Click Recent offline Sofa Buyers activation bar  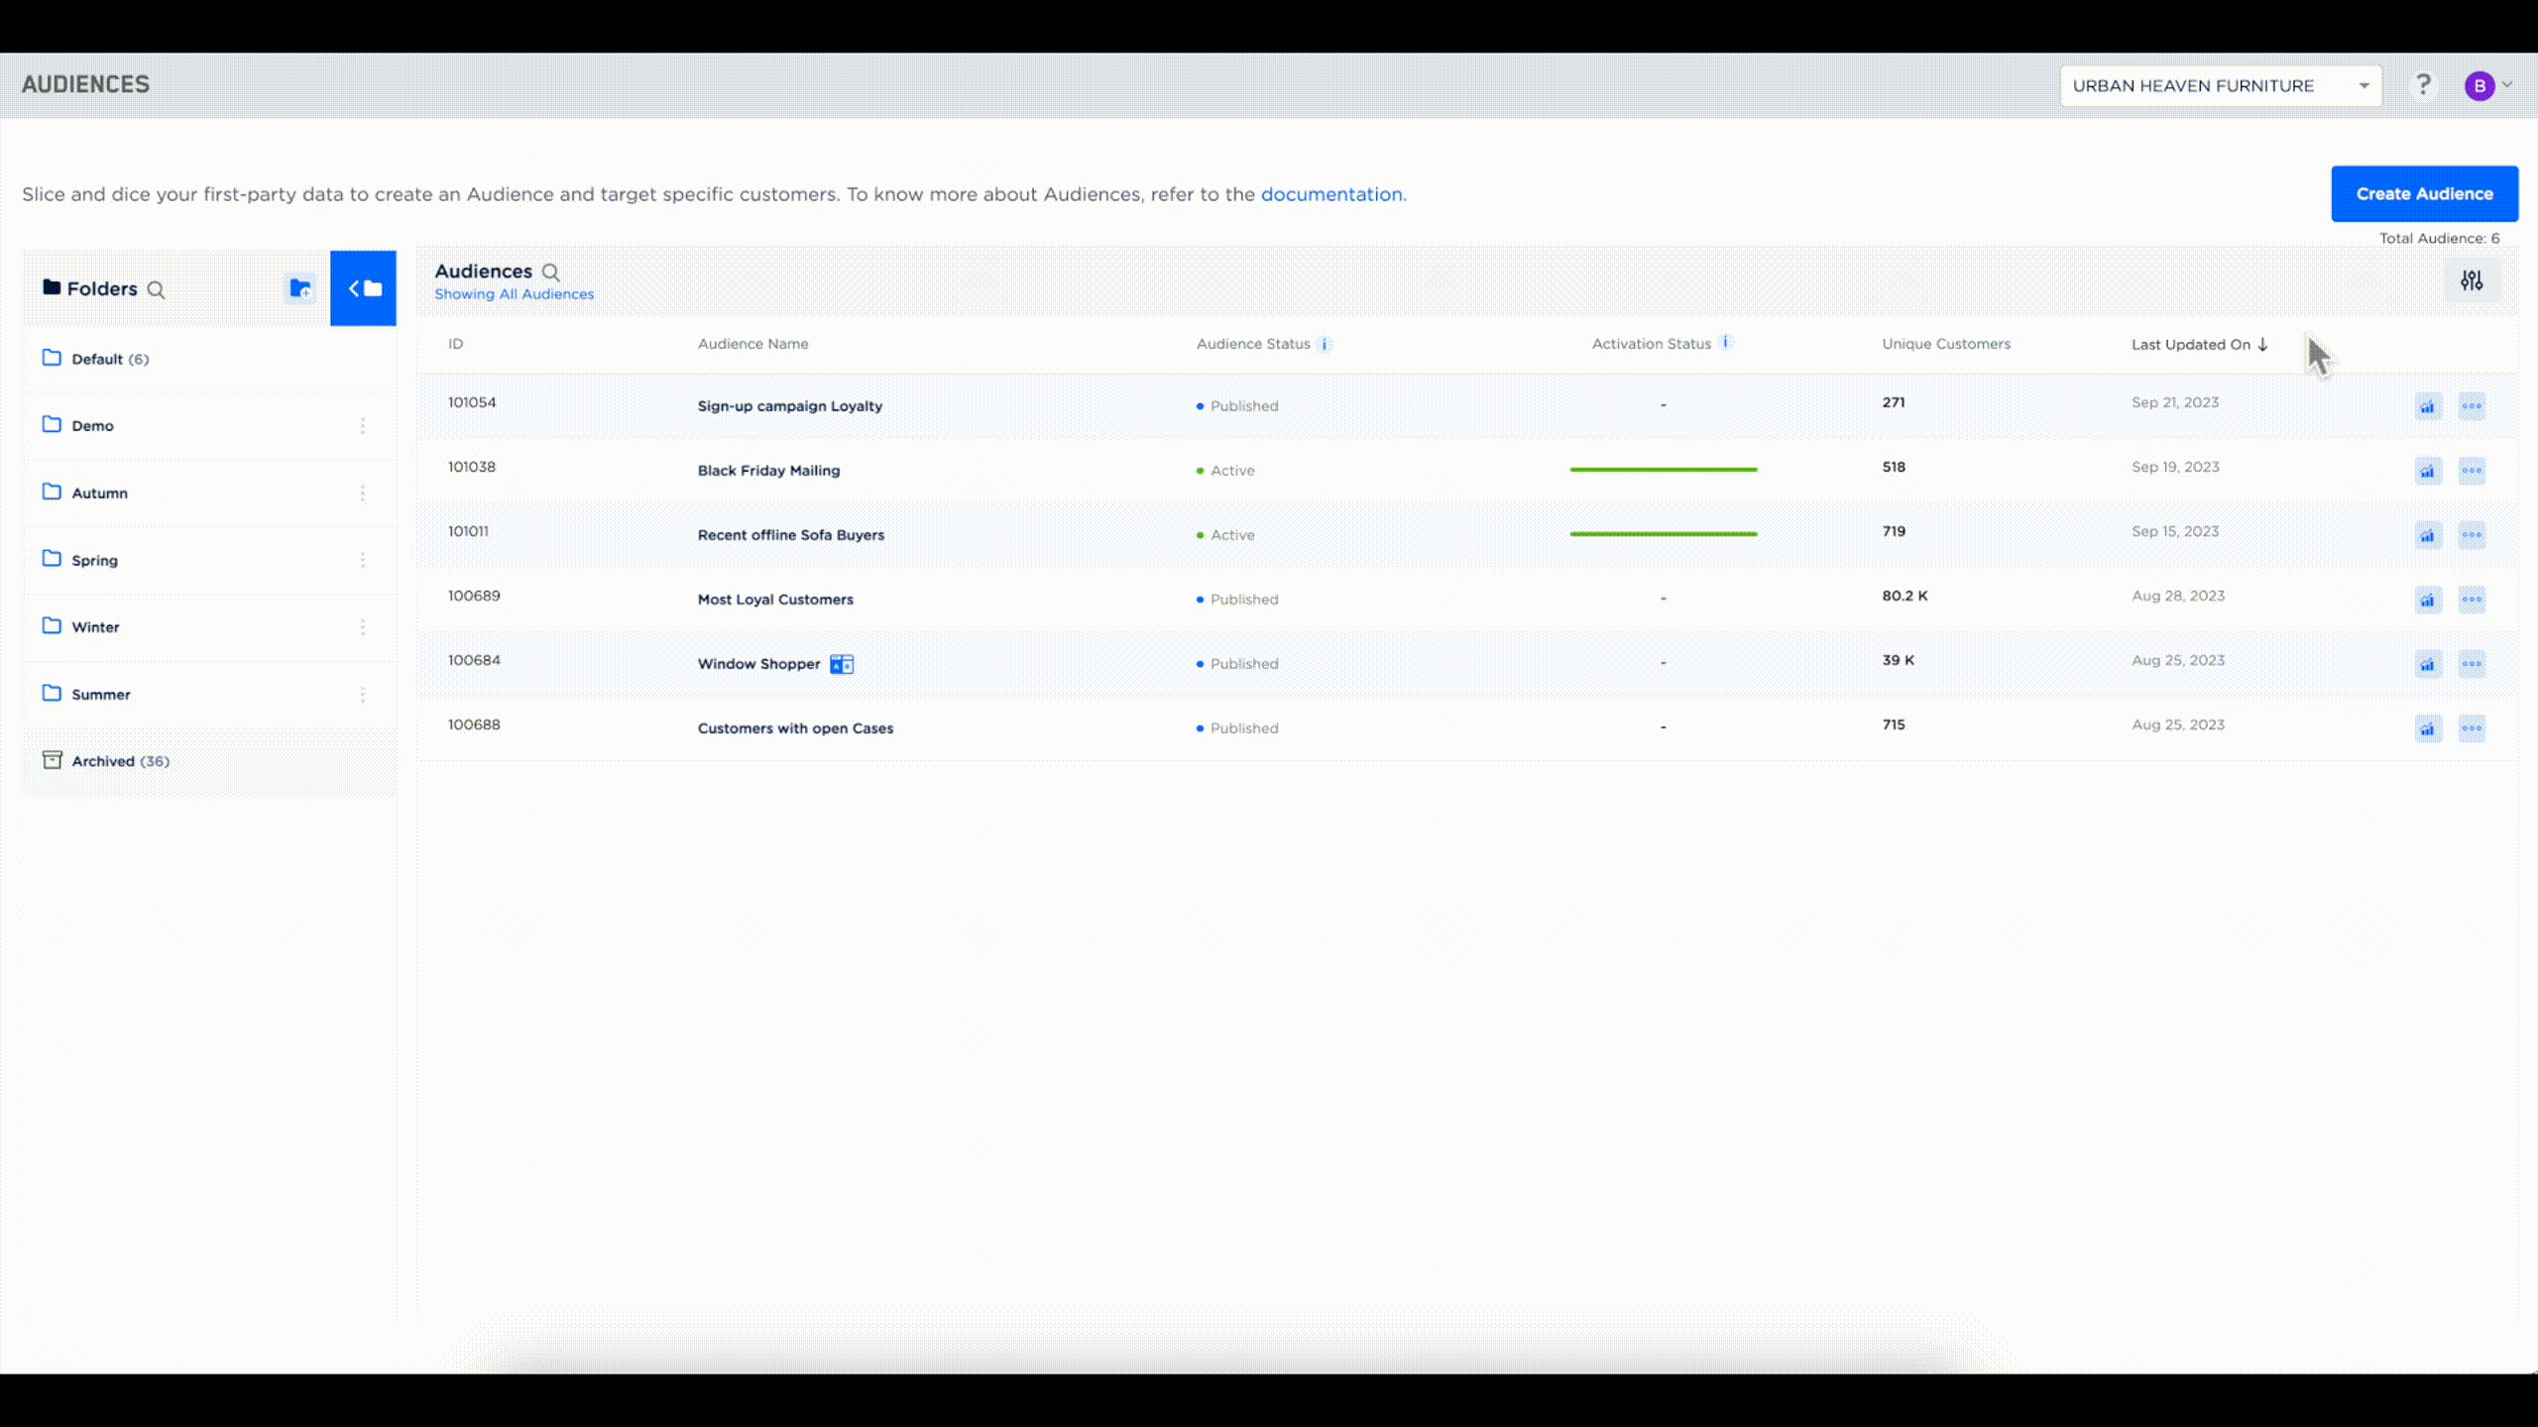click(1663, 534)
